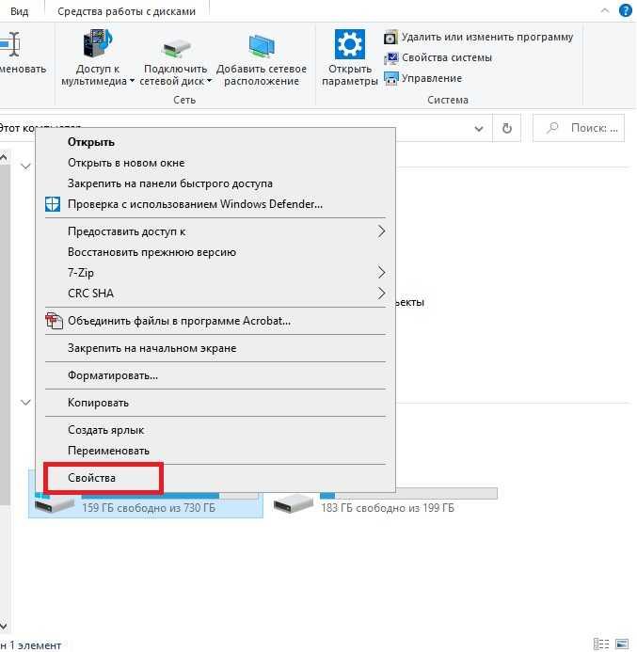Expand the 7-Zip submenu arrow
This screenshot has height=652, width=637.
point(381,272)
